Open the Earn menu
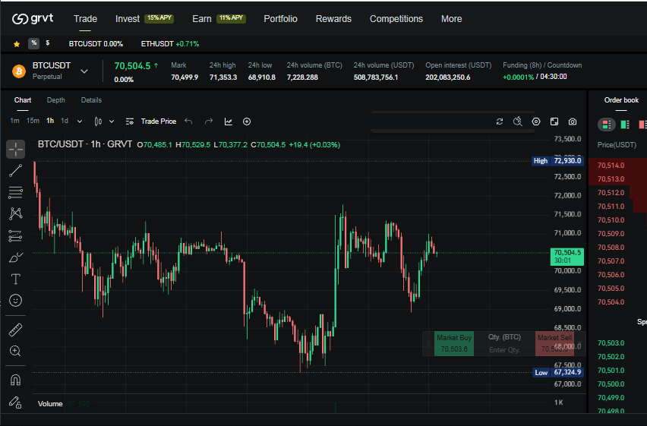Screen dimensions: 647x426 [202, 19]
